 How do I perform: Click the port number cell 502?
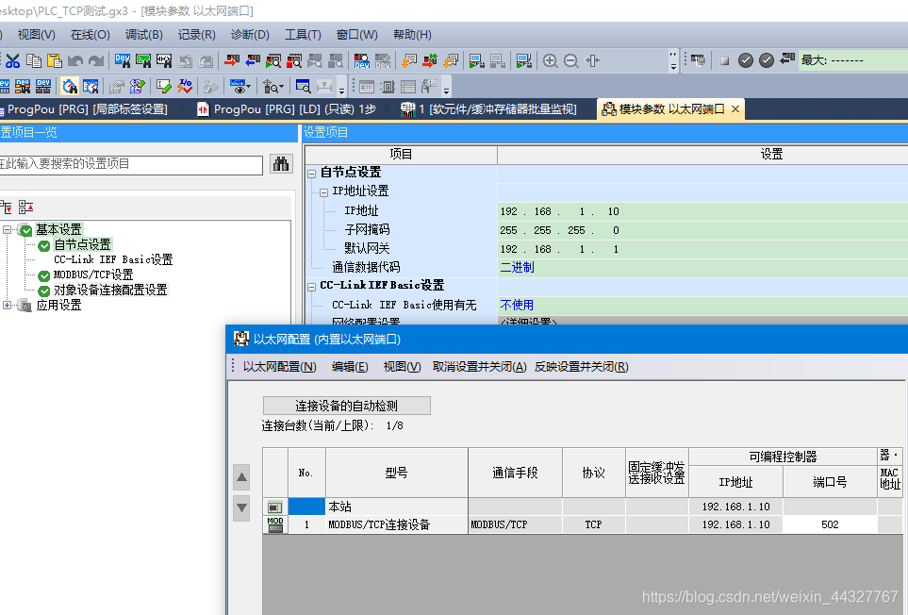tap(830, 524)
